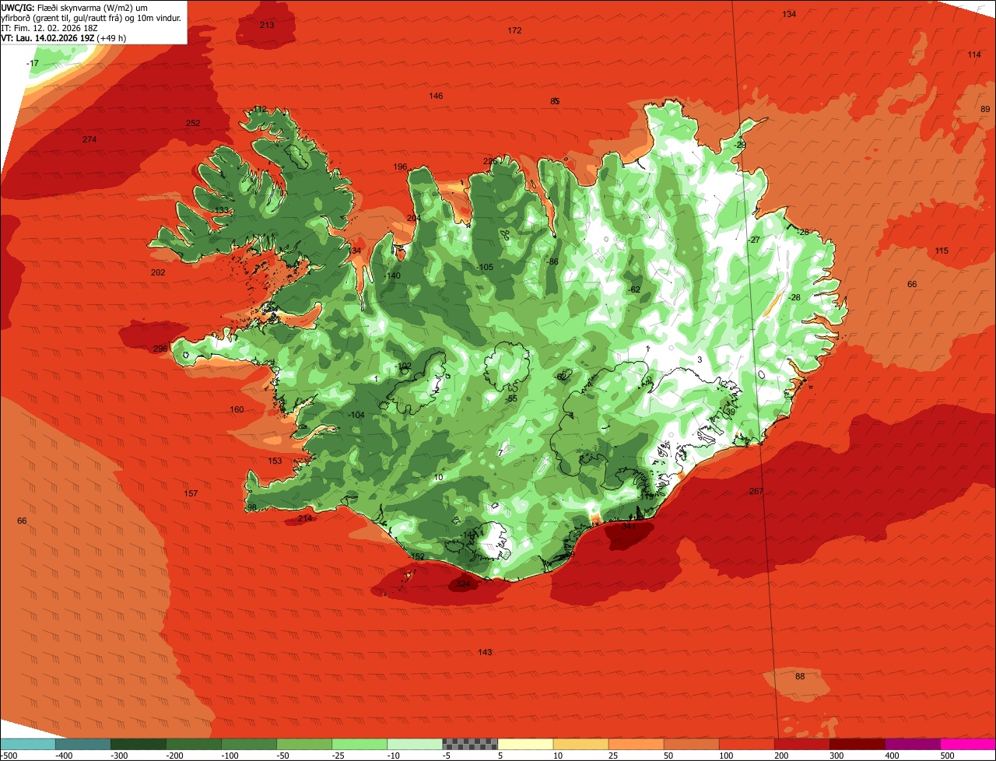Select the map value 172
The height and width of the screenshot is (761, 996).
pyautogui.click(x=514, y=30)
